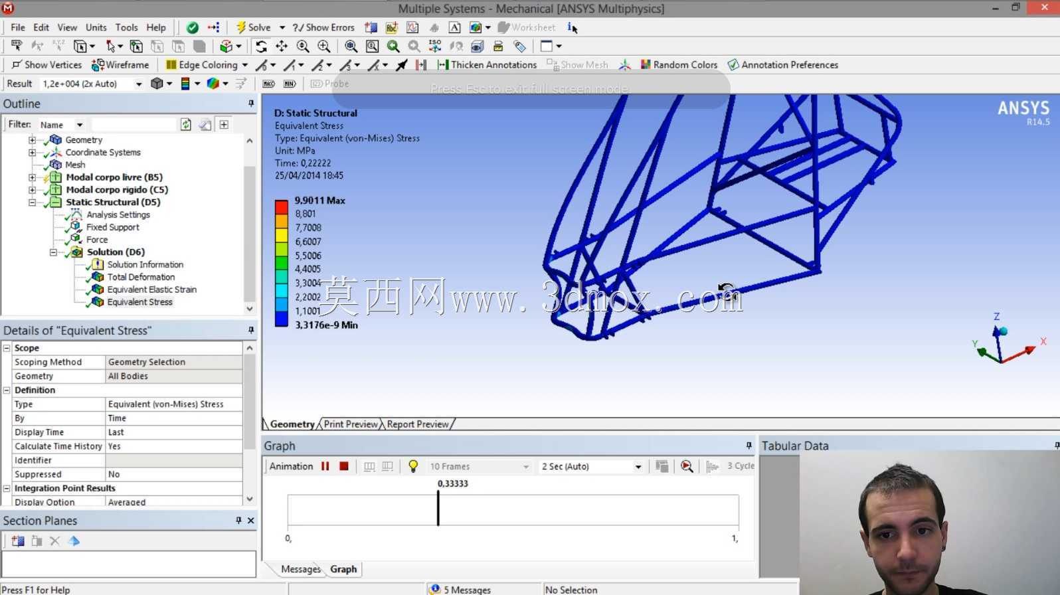Toggle Wireframe display mode
This screenshot has height=595, width=1060.
(x=120, y=64)
